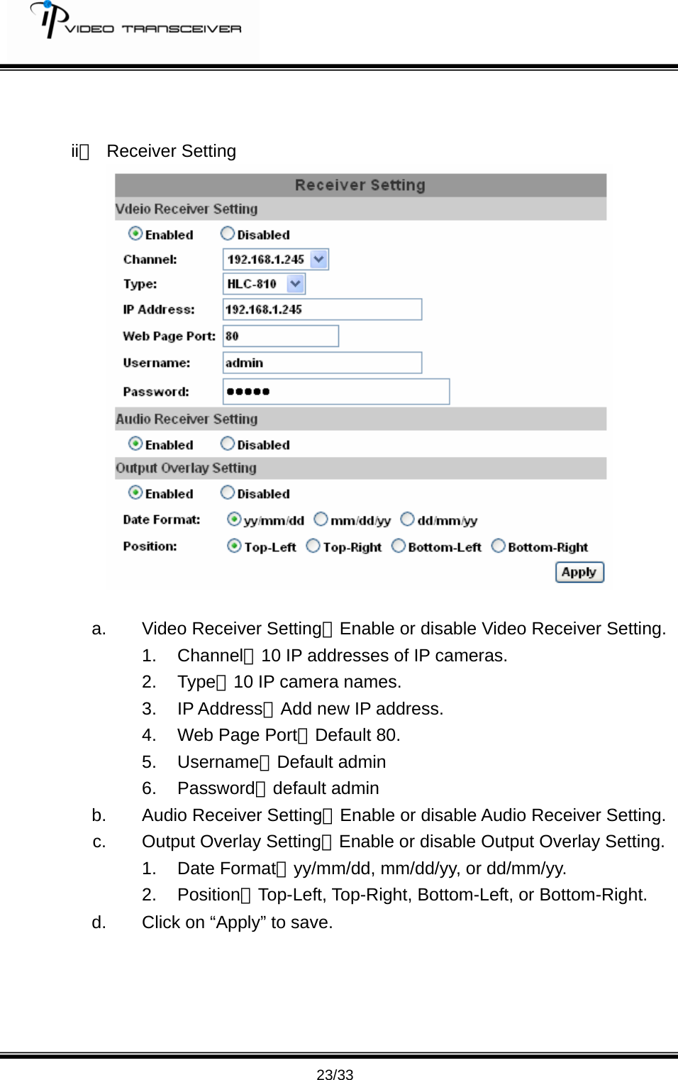
Task: Click the Apply button
Action: pos(579,571)
